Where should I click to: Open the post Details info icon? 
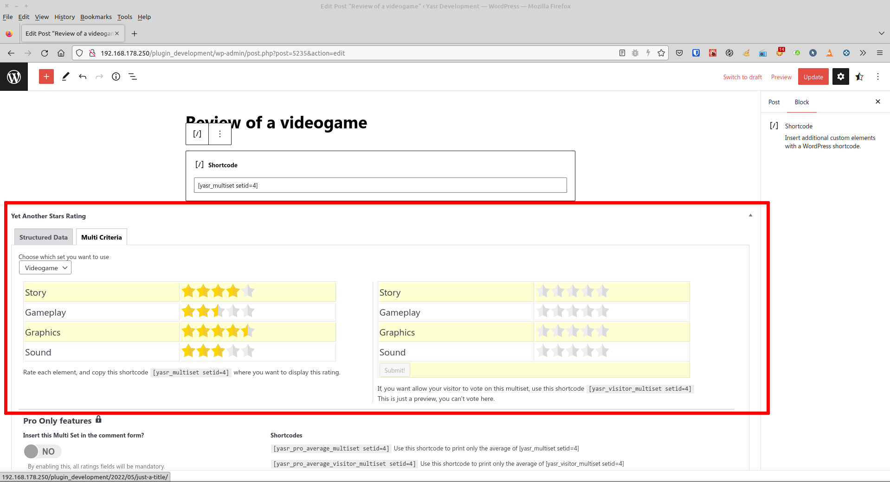pos(116,77)
